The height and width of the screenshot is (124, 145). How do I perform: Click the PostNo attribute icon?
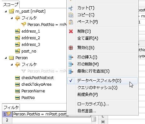(17, 98)
